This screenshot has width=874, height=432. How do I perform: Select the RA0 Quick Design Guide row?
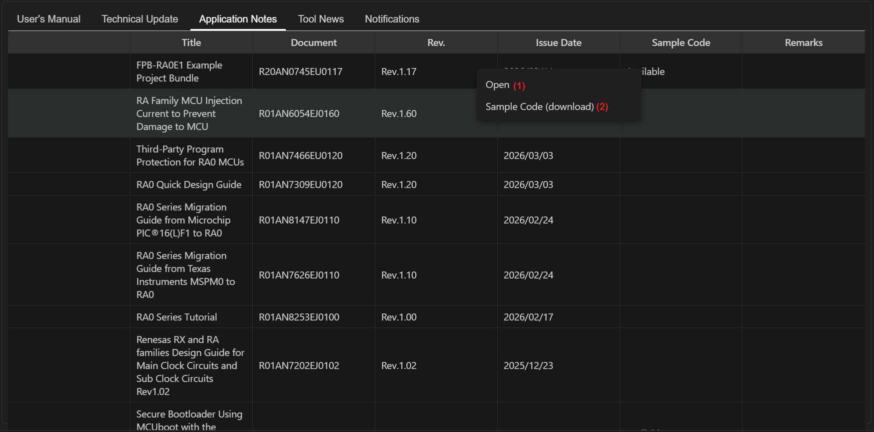(x=436, y=184)
